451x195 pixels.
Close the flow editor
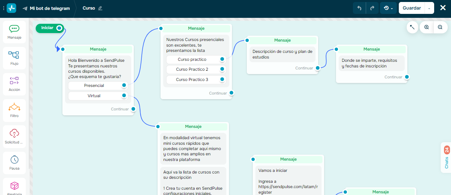tap(443, 8)
